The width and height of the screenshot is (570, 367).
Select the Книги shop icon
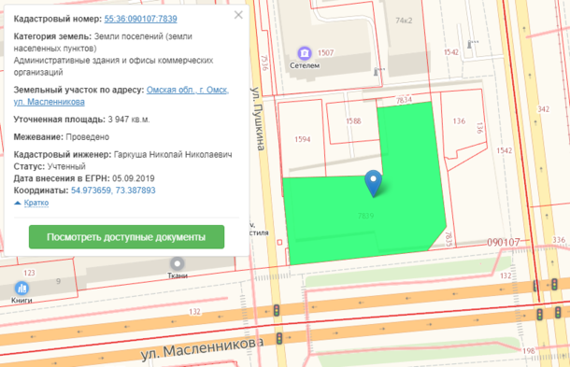point(21,289)
